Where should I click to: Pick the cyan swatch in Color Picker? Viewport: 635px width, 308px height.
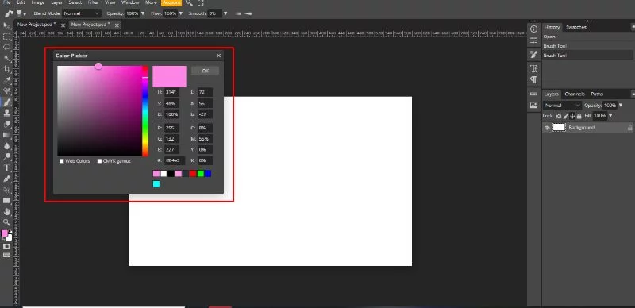(x=156, y=184)
